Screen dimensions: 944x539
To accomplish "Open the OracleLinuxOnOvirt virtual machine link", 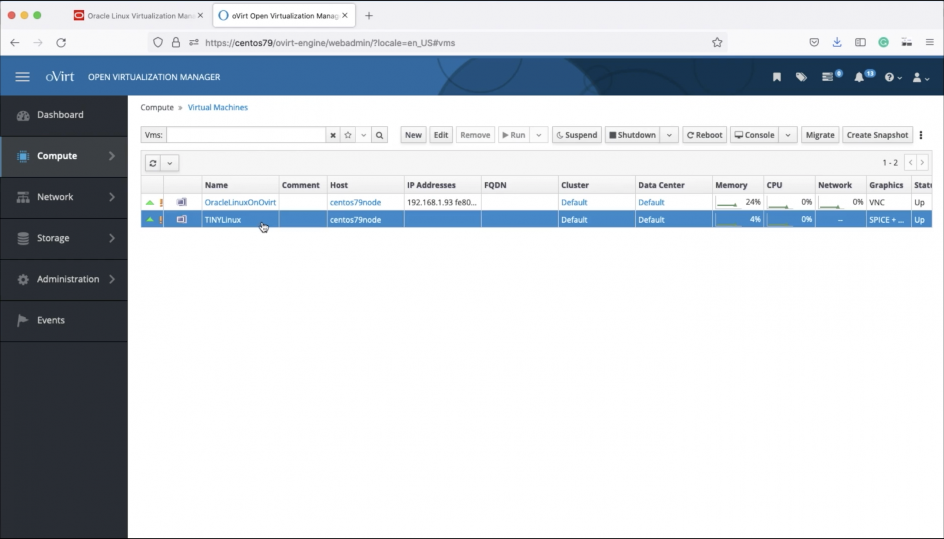I will pyautogui.click(x=240, y=202).
